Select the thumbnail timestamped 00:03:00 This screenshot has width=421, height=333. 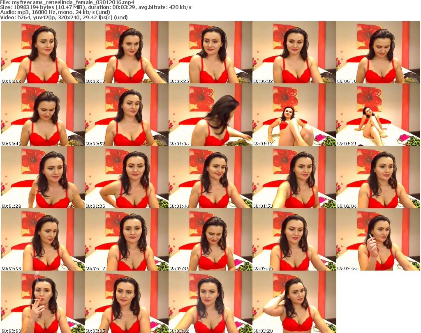pyautogui.click(x=43, y=302)
